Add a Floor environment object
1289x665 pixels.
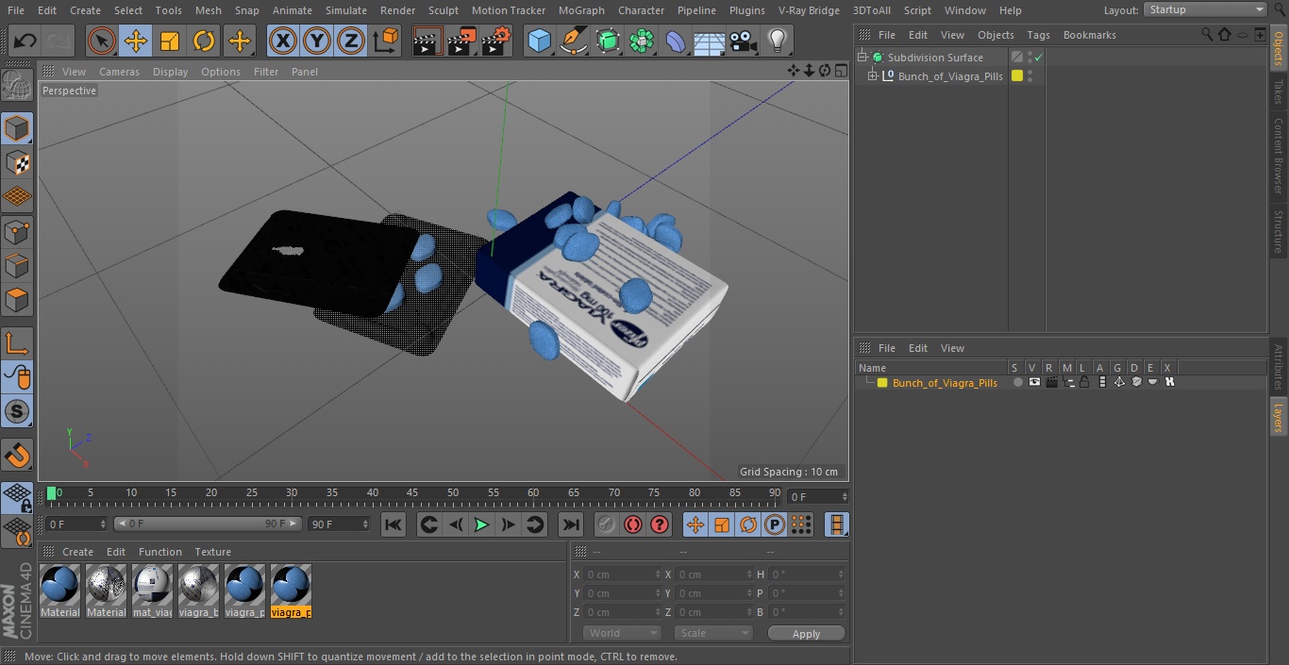point(710,41)
